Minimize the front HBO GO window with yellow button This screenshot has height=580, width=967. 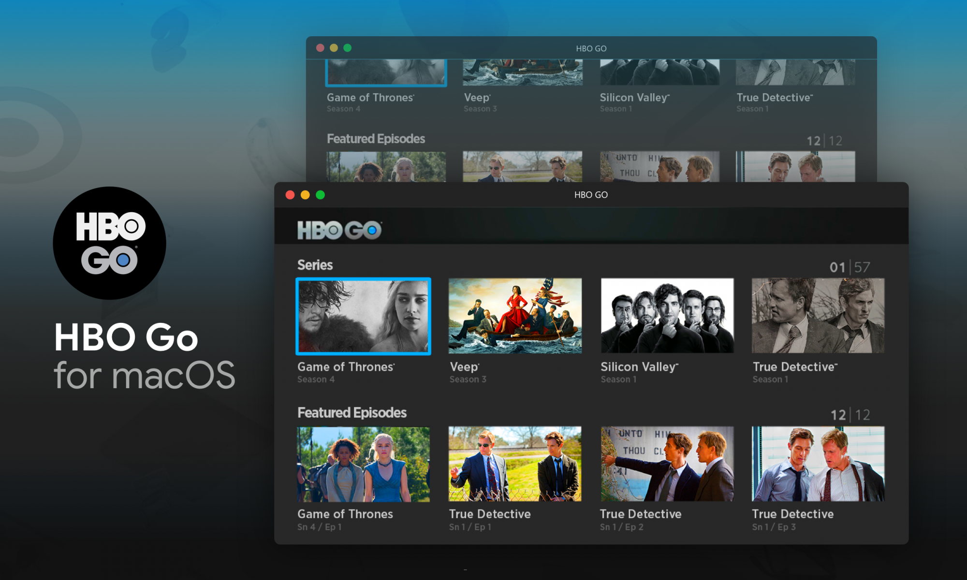coord(305,195)
